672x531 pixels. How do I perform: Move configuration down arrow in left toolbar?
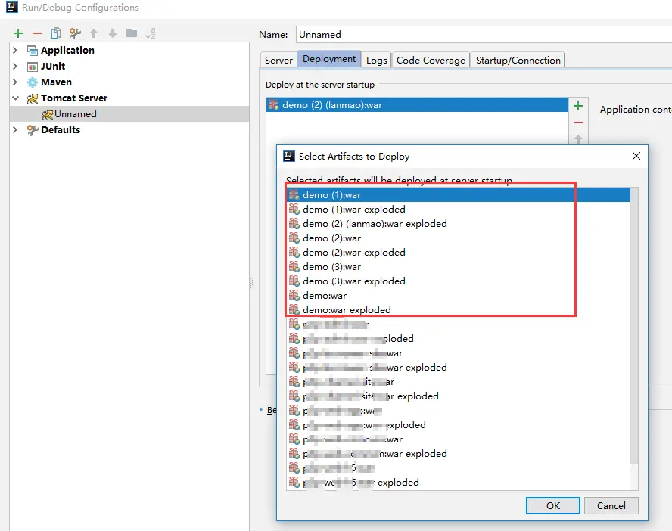(x=113, y=33)
